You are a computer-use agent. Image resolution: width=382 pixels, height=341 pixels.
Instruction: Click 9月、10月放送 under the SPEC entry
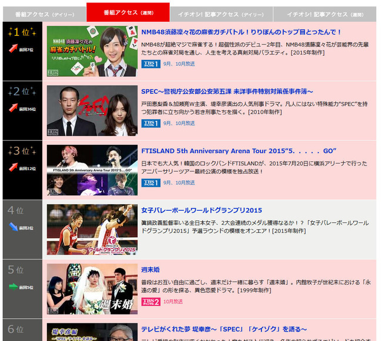(x=179, y=123)
